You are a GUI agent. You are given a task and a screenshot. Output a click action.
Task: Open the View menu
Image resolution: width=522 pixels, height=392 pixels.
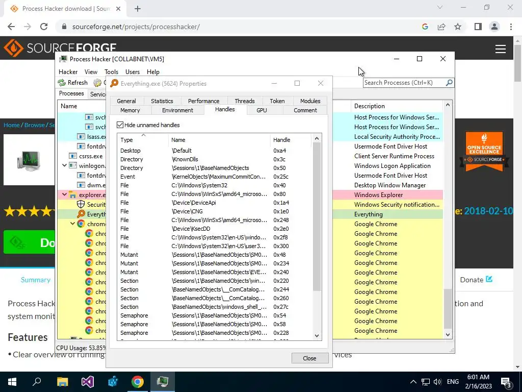pos(91,71)
